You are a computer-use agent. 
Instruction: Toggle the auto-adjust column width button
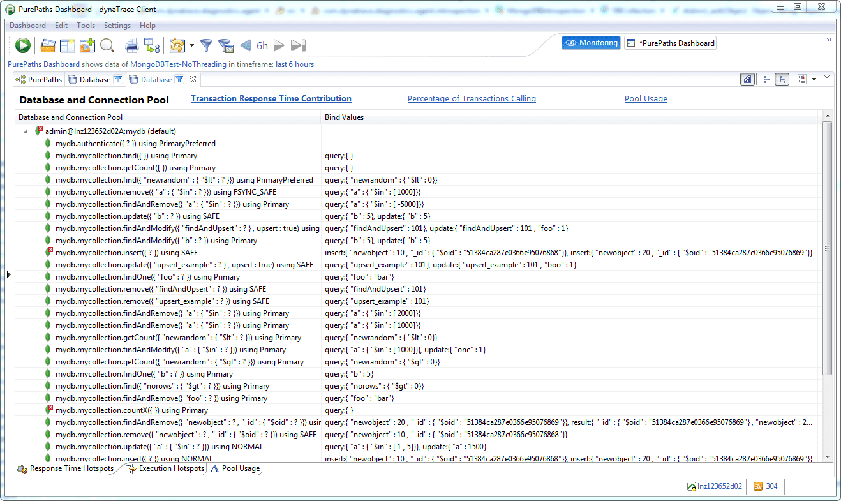click(x=748, y=79)
